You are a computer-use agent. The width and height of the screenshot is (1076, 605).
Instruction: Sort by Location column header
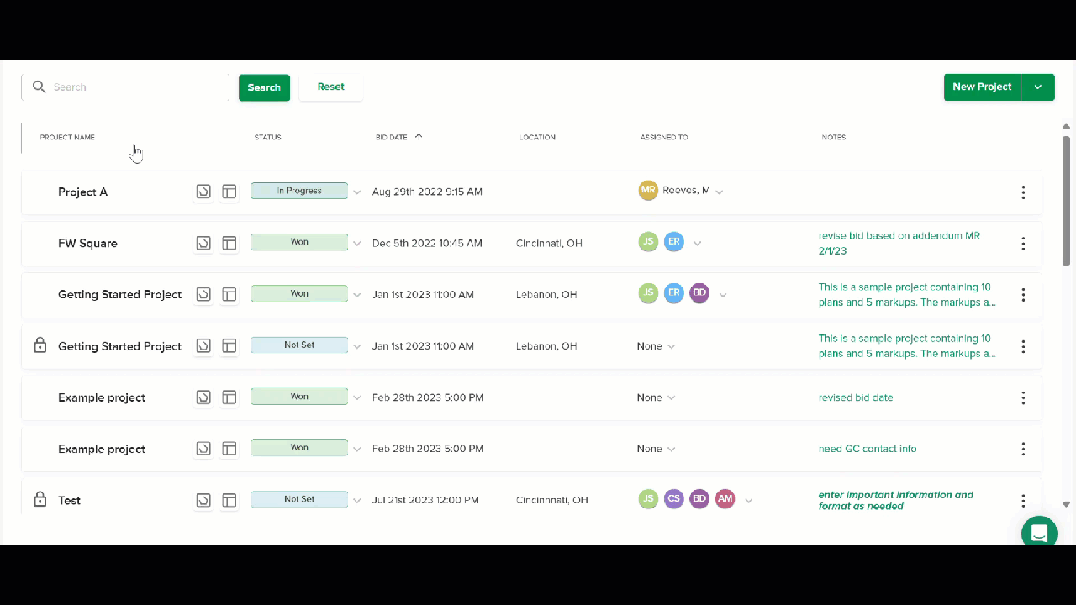point(537,137)
